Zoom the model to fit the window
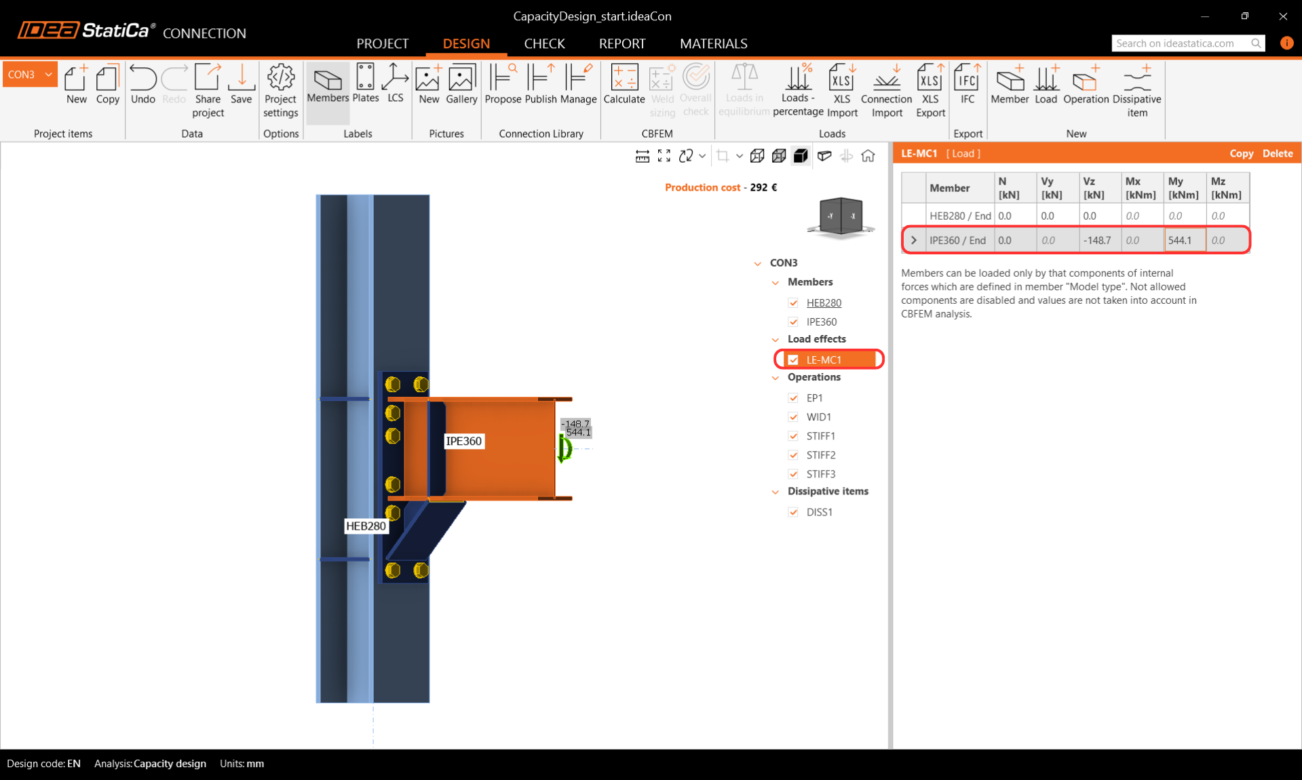This screenshot has width=1302, height=780. (664, 156)
